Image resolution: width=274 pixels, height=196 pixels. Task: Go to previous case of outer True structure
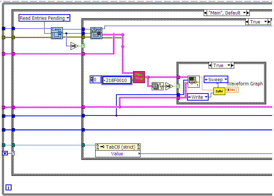click(247, 22)
